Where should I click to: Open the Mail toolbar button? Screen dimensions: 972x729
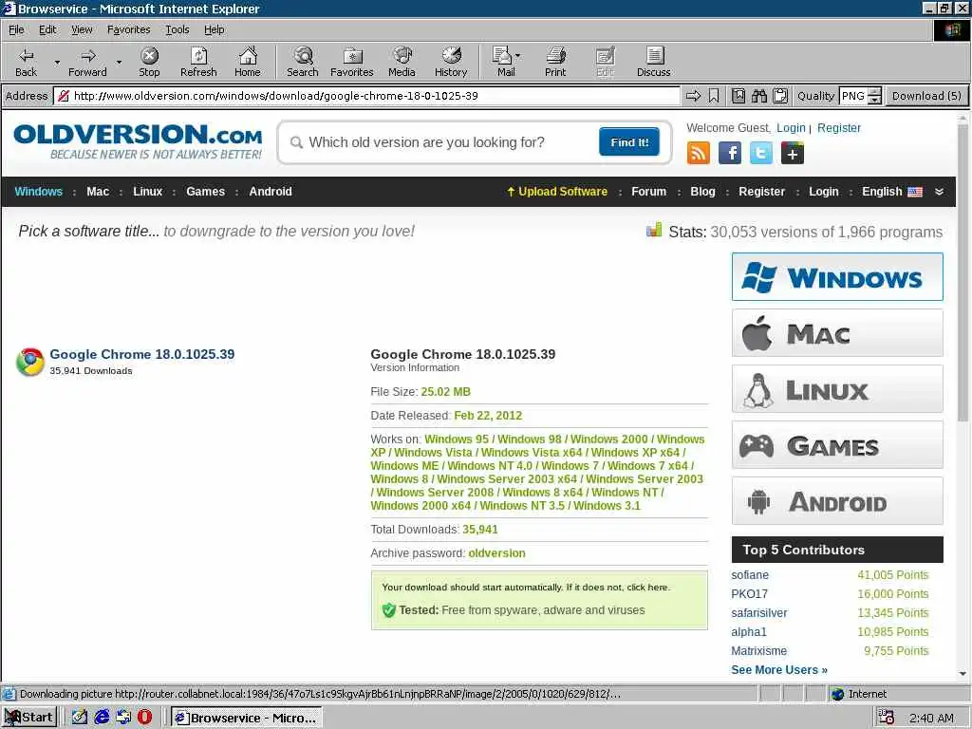[x=503, y=62]
